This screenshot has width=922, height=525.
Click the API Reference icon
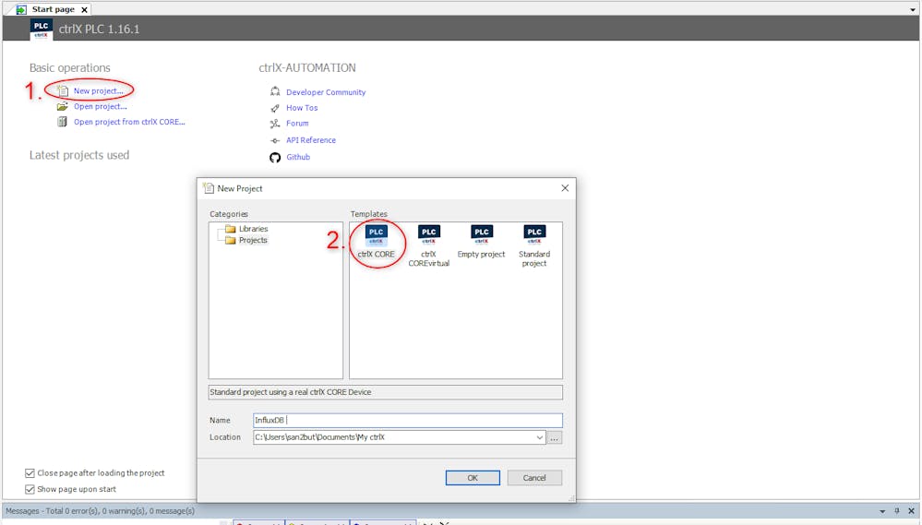coord(275,140)
